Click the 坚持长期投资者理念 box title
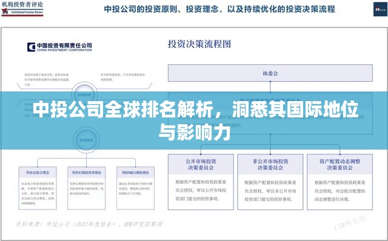This screenshot has width=388, height=241. click(86, 173)
